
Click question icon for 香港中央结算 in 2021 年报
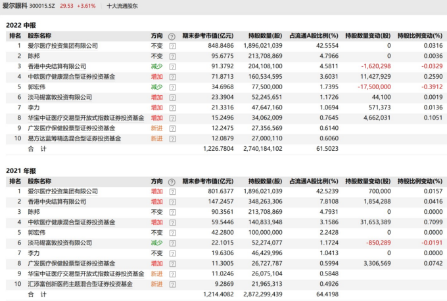tap(172, 202)
